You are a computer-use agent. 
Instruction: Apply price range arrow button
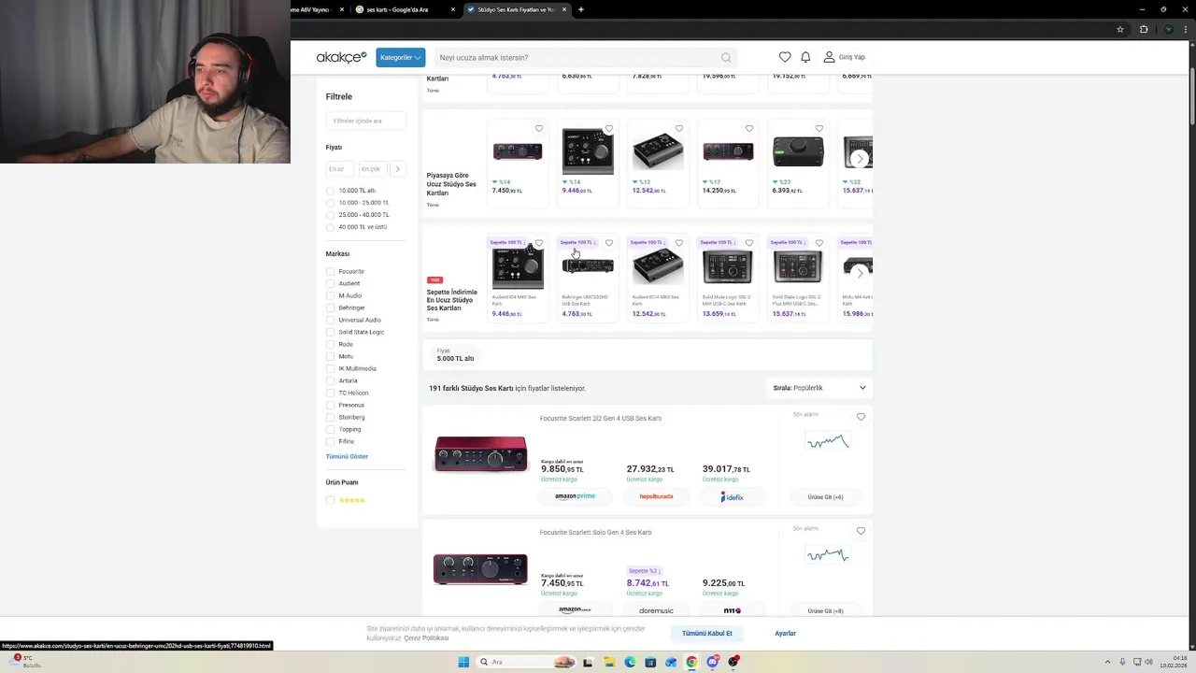(x=397, y=169)
